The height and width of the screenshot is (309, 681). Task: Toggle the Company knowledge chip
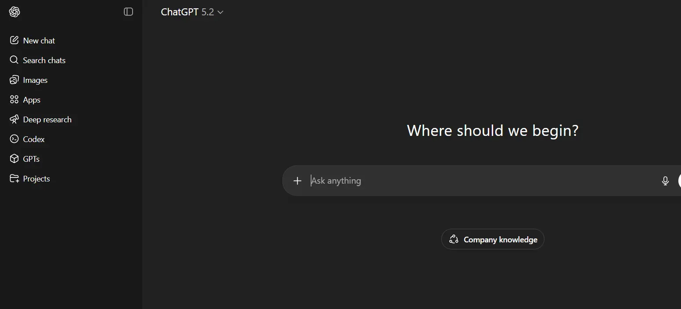[x=493, y=239]
